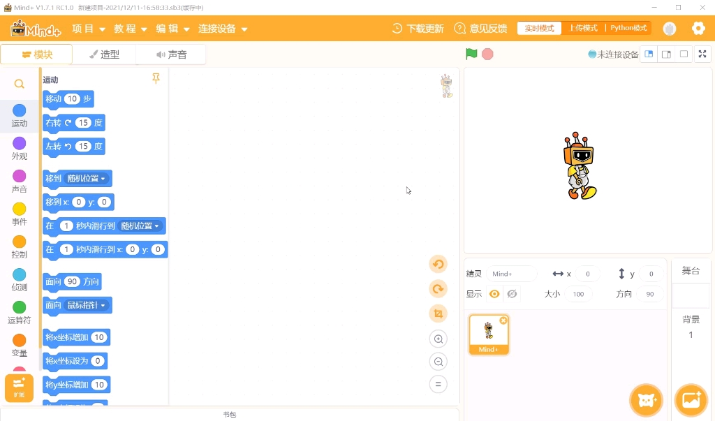715x421 pixels.
Task: Select the 舞台 panel
Action: pyautogui.click(x=691, y=271)
